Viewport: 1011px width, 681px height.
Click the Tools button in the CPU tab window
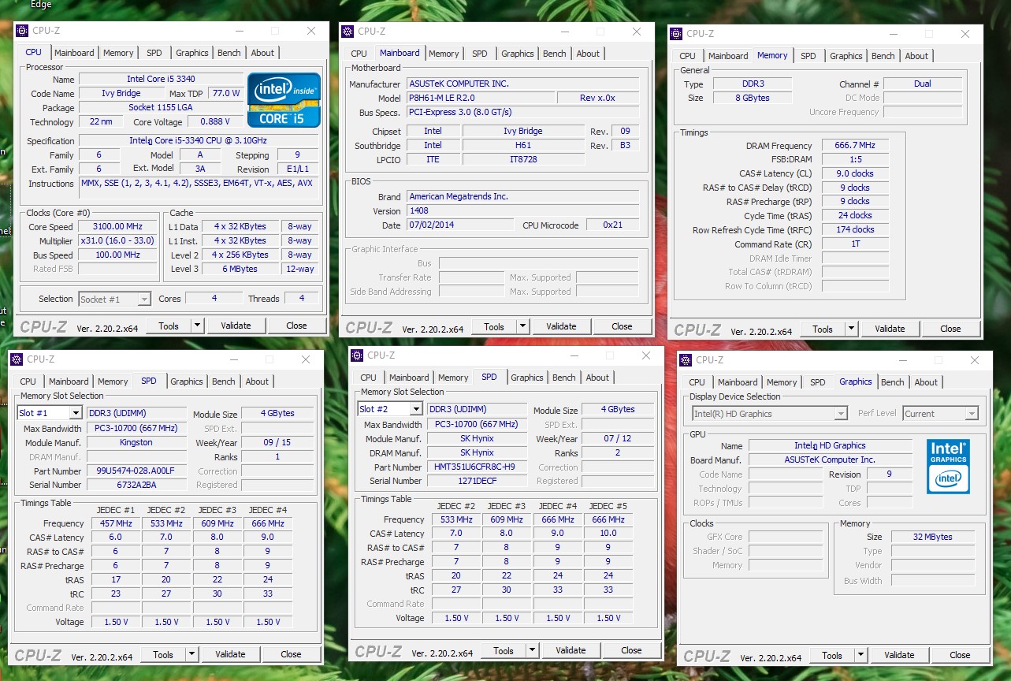169,326
